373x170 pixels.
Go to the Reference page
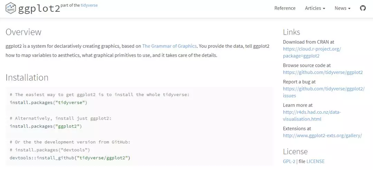[x=285, y=8]
